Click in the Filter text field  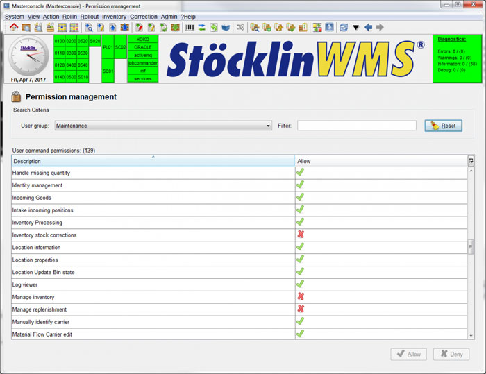coord(356,126)
